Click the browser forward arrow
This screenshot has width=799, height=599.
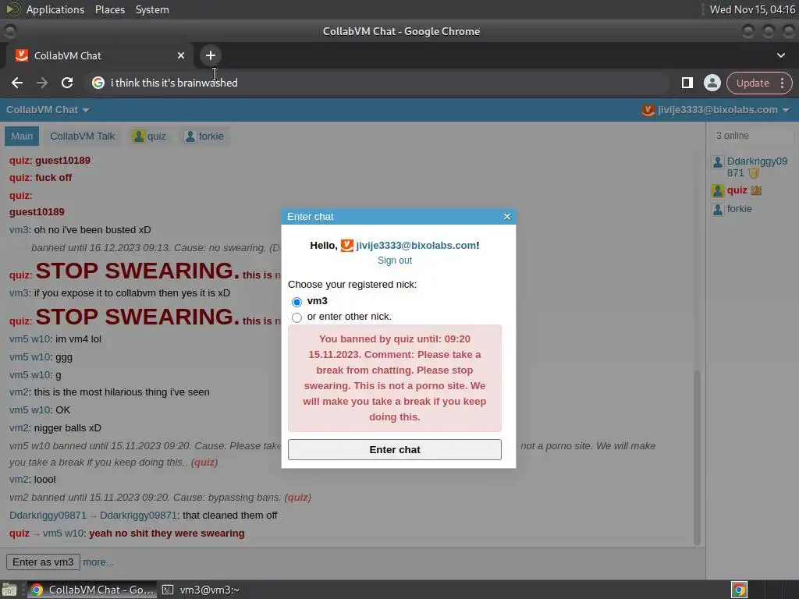pyautogui.click(x=42, y=83)
